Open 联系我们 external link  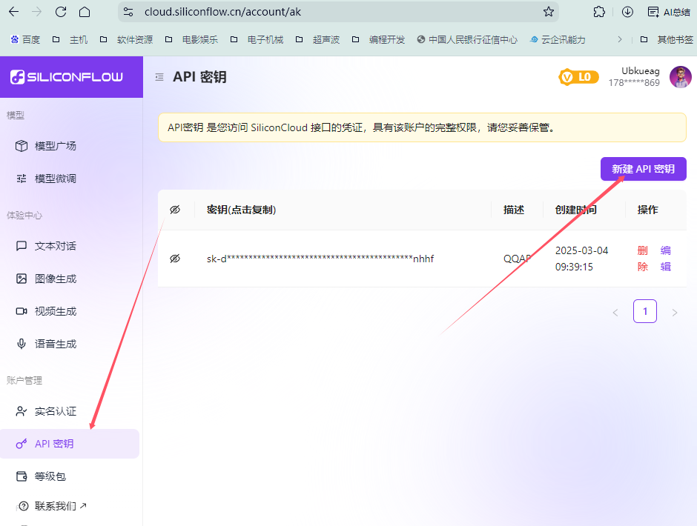pos(51,506)
